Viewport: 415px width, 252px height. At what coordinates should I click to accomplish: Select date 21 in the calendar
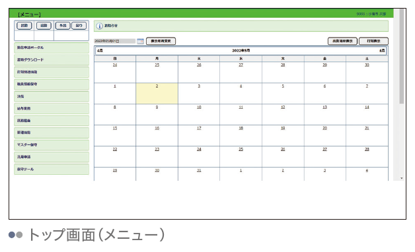[x=367, y=128]
